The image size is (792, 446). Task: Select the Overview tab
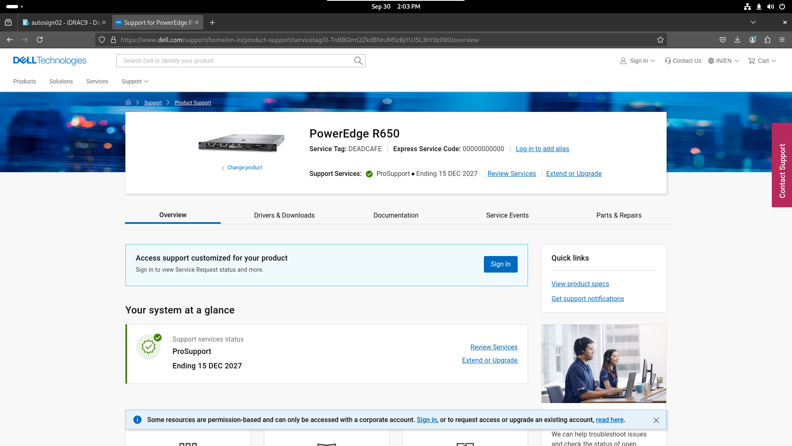click(172, 215)
